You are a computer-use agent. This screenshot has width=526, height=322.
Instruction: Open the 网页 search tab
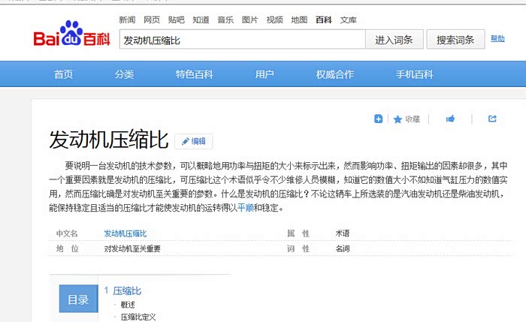tap(152, 20)
